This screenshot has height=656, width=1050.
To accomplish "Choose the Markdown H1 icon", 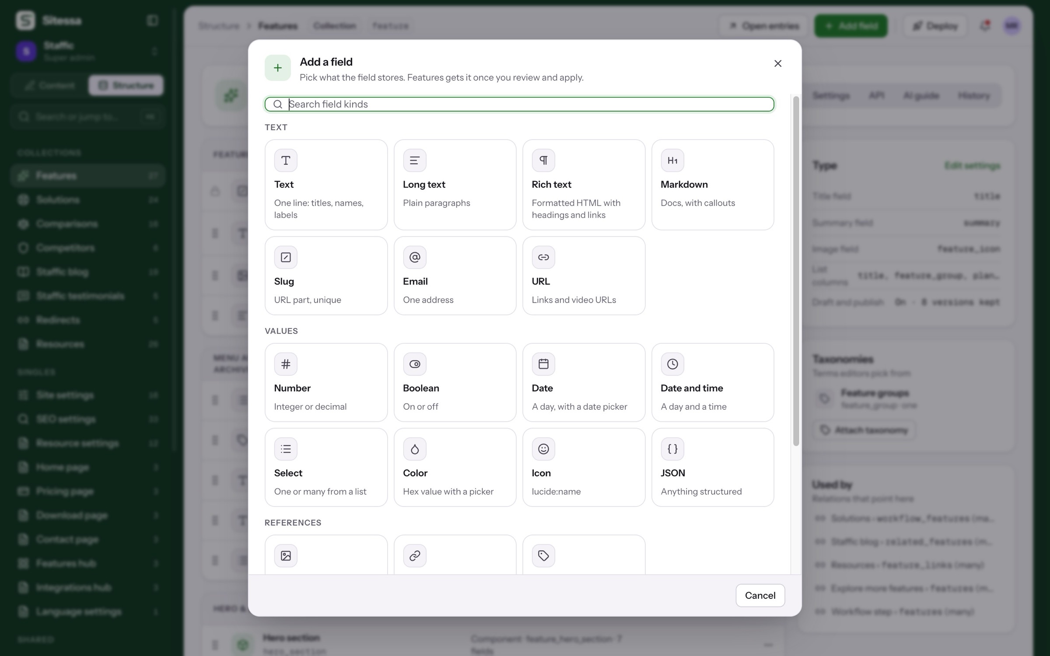I will 672,161.
